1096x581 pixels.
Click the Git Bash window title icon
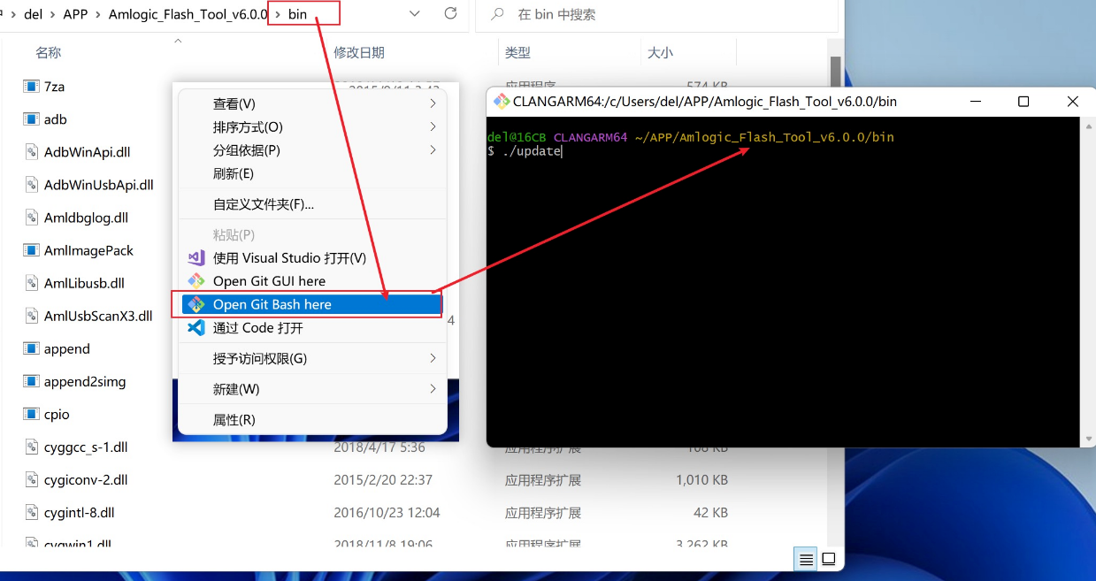pos(501,101)
